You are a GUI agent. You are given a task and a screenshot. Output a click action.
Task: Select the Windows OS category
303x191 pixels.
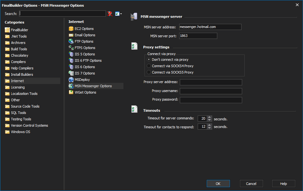(32, 132)
